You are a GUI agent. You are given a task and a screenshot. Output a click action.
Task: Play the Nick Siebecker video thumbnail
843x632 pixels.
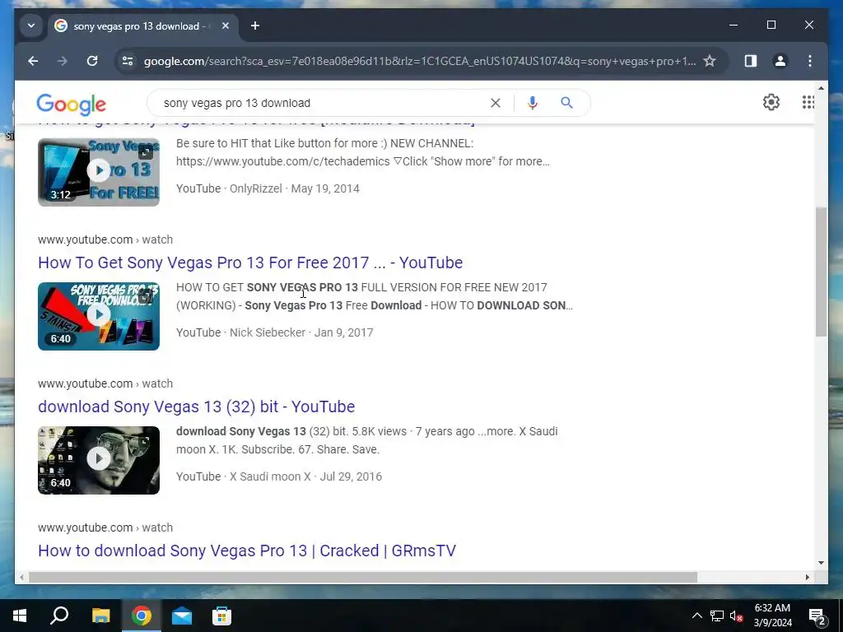pos(99,316)
